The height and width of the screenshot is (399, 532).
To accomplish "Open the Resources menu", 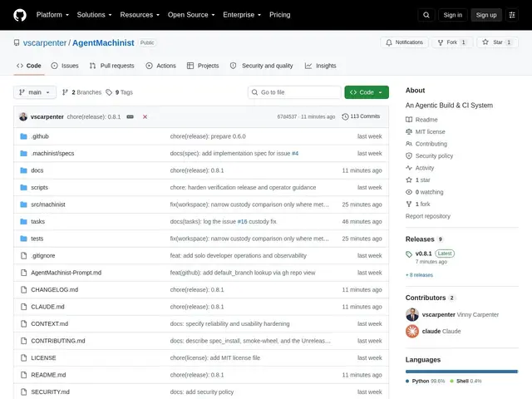I will (140, 15).
